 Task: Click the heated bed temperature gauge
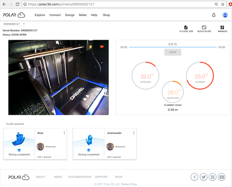[173, 92]
